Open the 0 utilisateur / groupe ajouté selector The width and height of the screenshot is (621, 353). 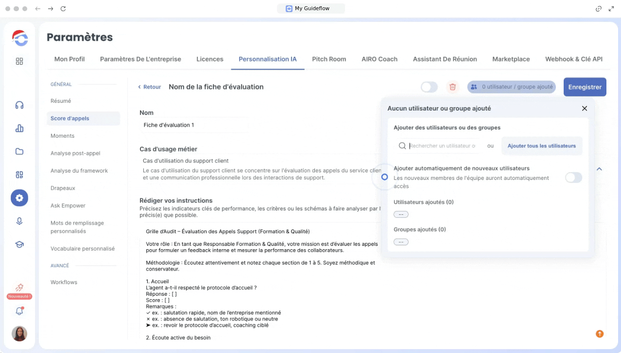click(512, 87)
